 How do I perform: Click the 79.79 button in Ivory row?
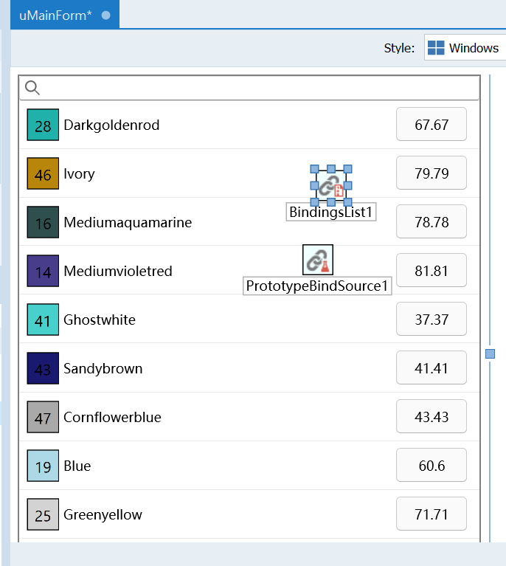(432, 173)
